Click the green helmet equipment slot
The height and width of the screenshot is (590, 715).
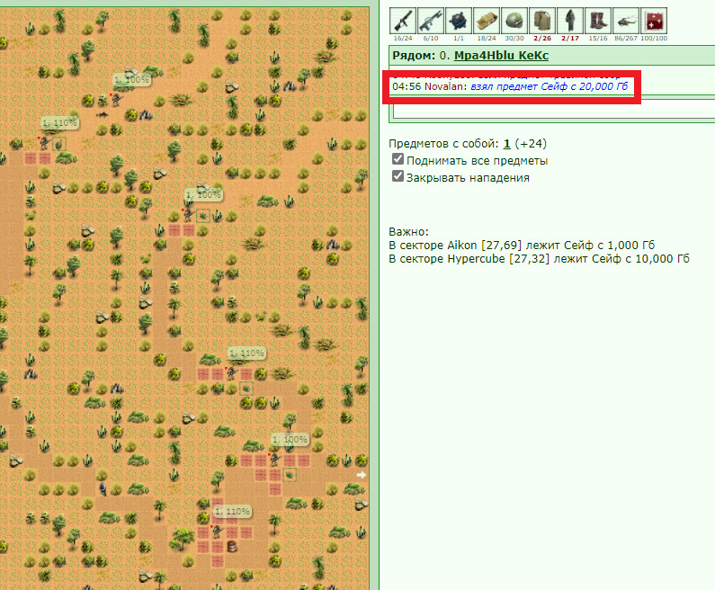pos(514,21)
